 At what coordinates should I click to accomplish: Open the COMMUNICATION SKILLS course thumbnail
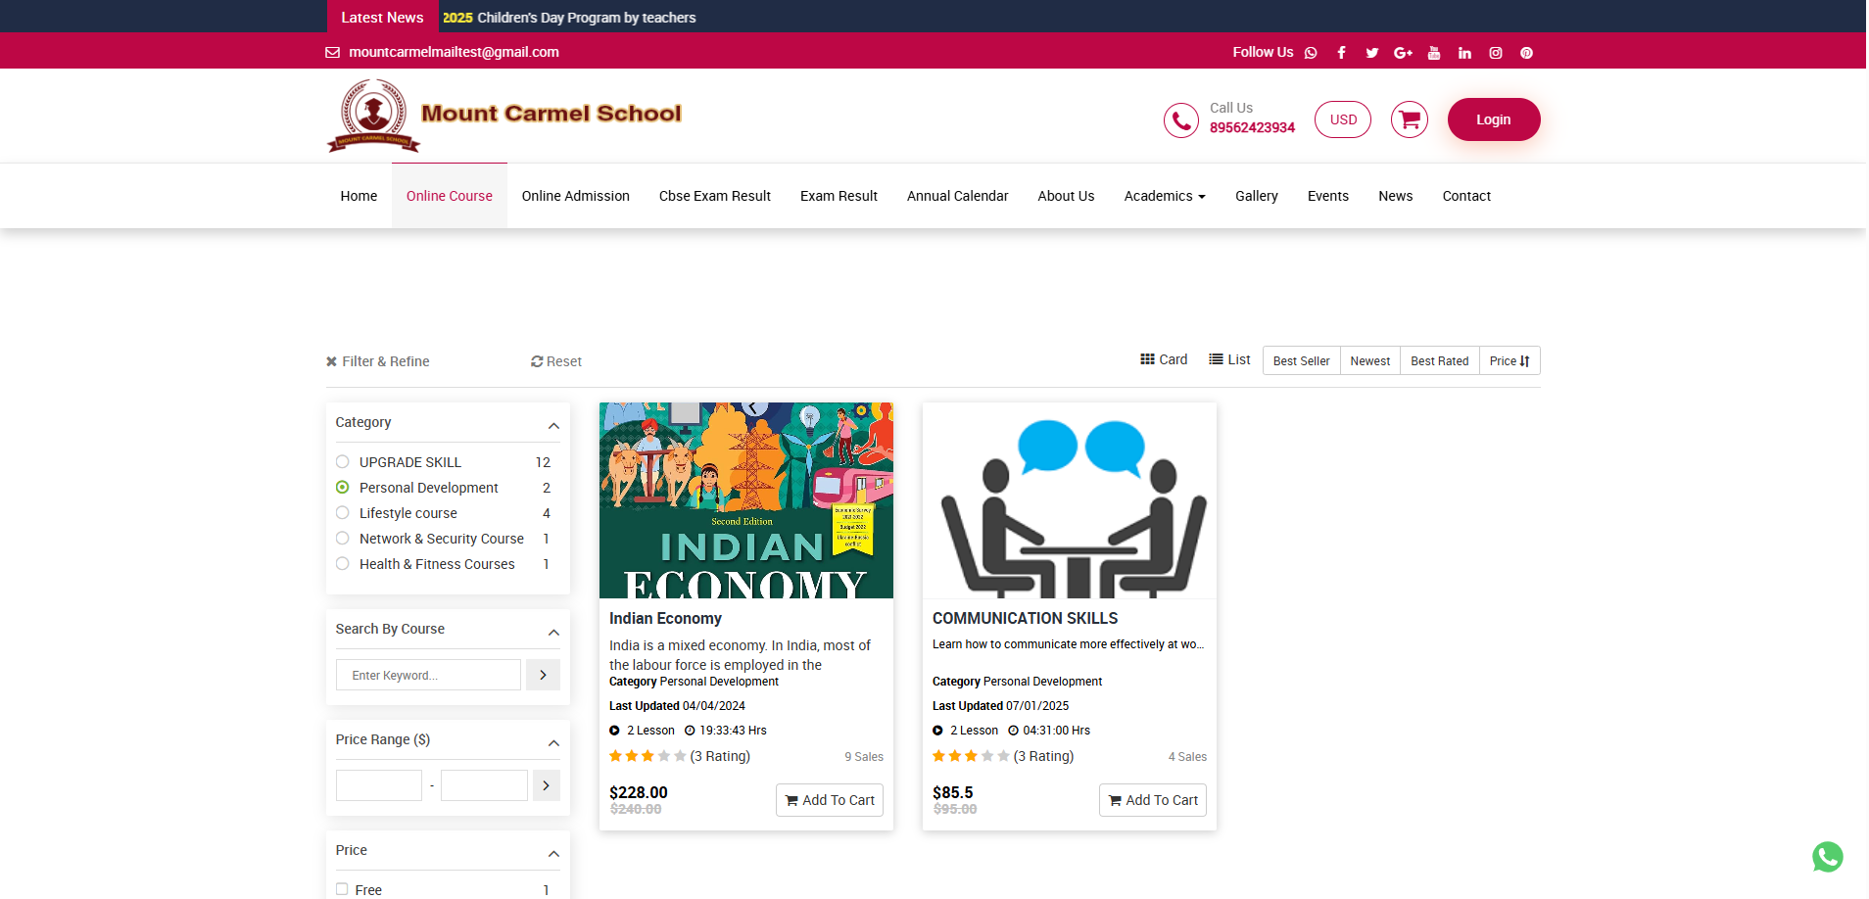click(x=1069, y=500)
